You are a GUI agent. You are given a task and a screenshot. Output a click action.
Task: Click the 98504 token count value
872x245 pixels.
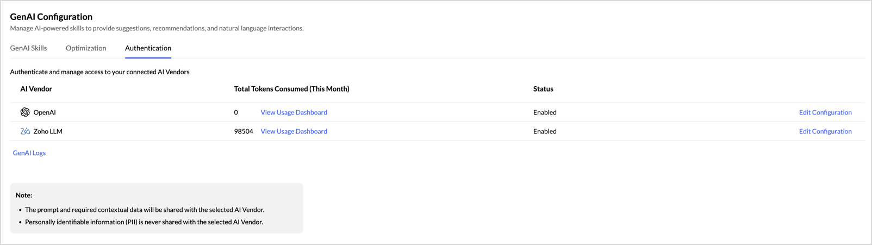click(x=244, y=131)
